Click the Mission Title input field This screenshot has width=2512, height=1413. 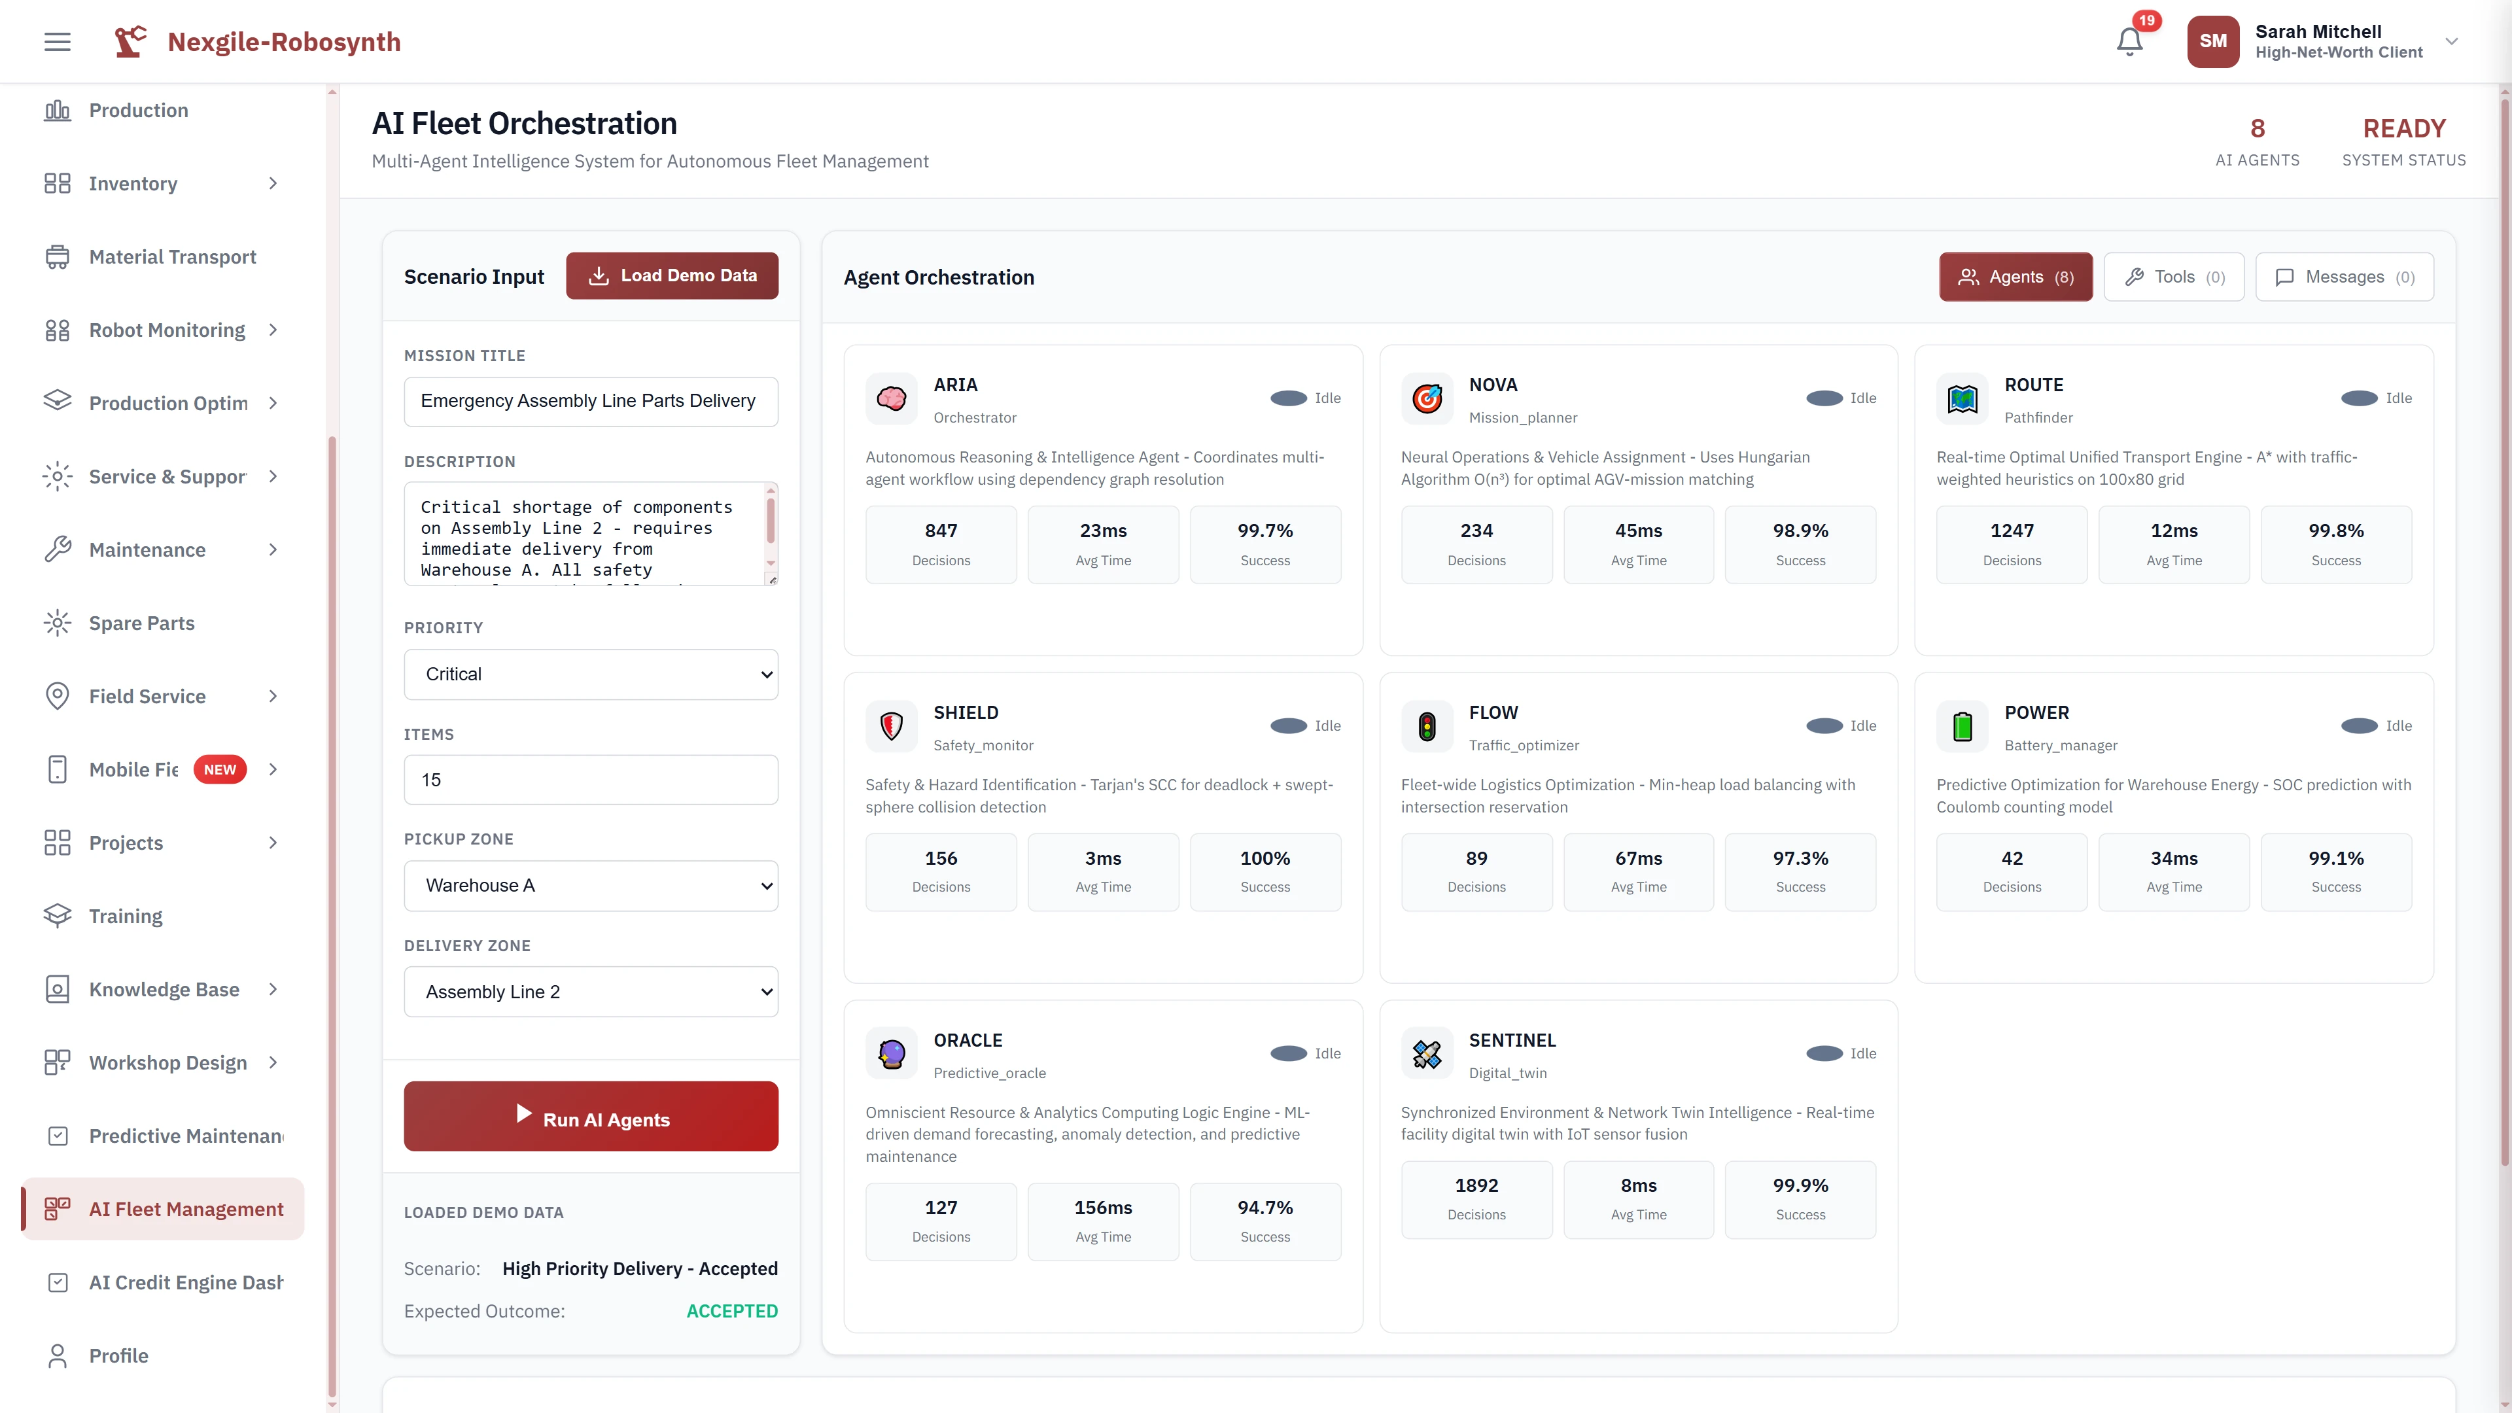click(590, 401)
